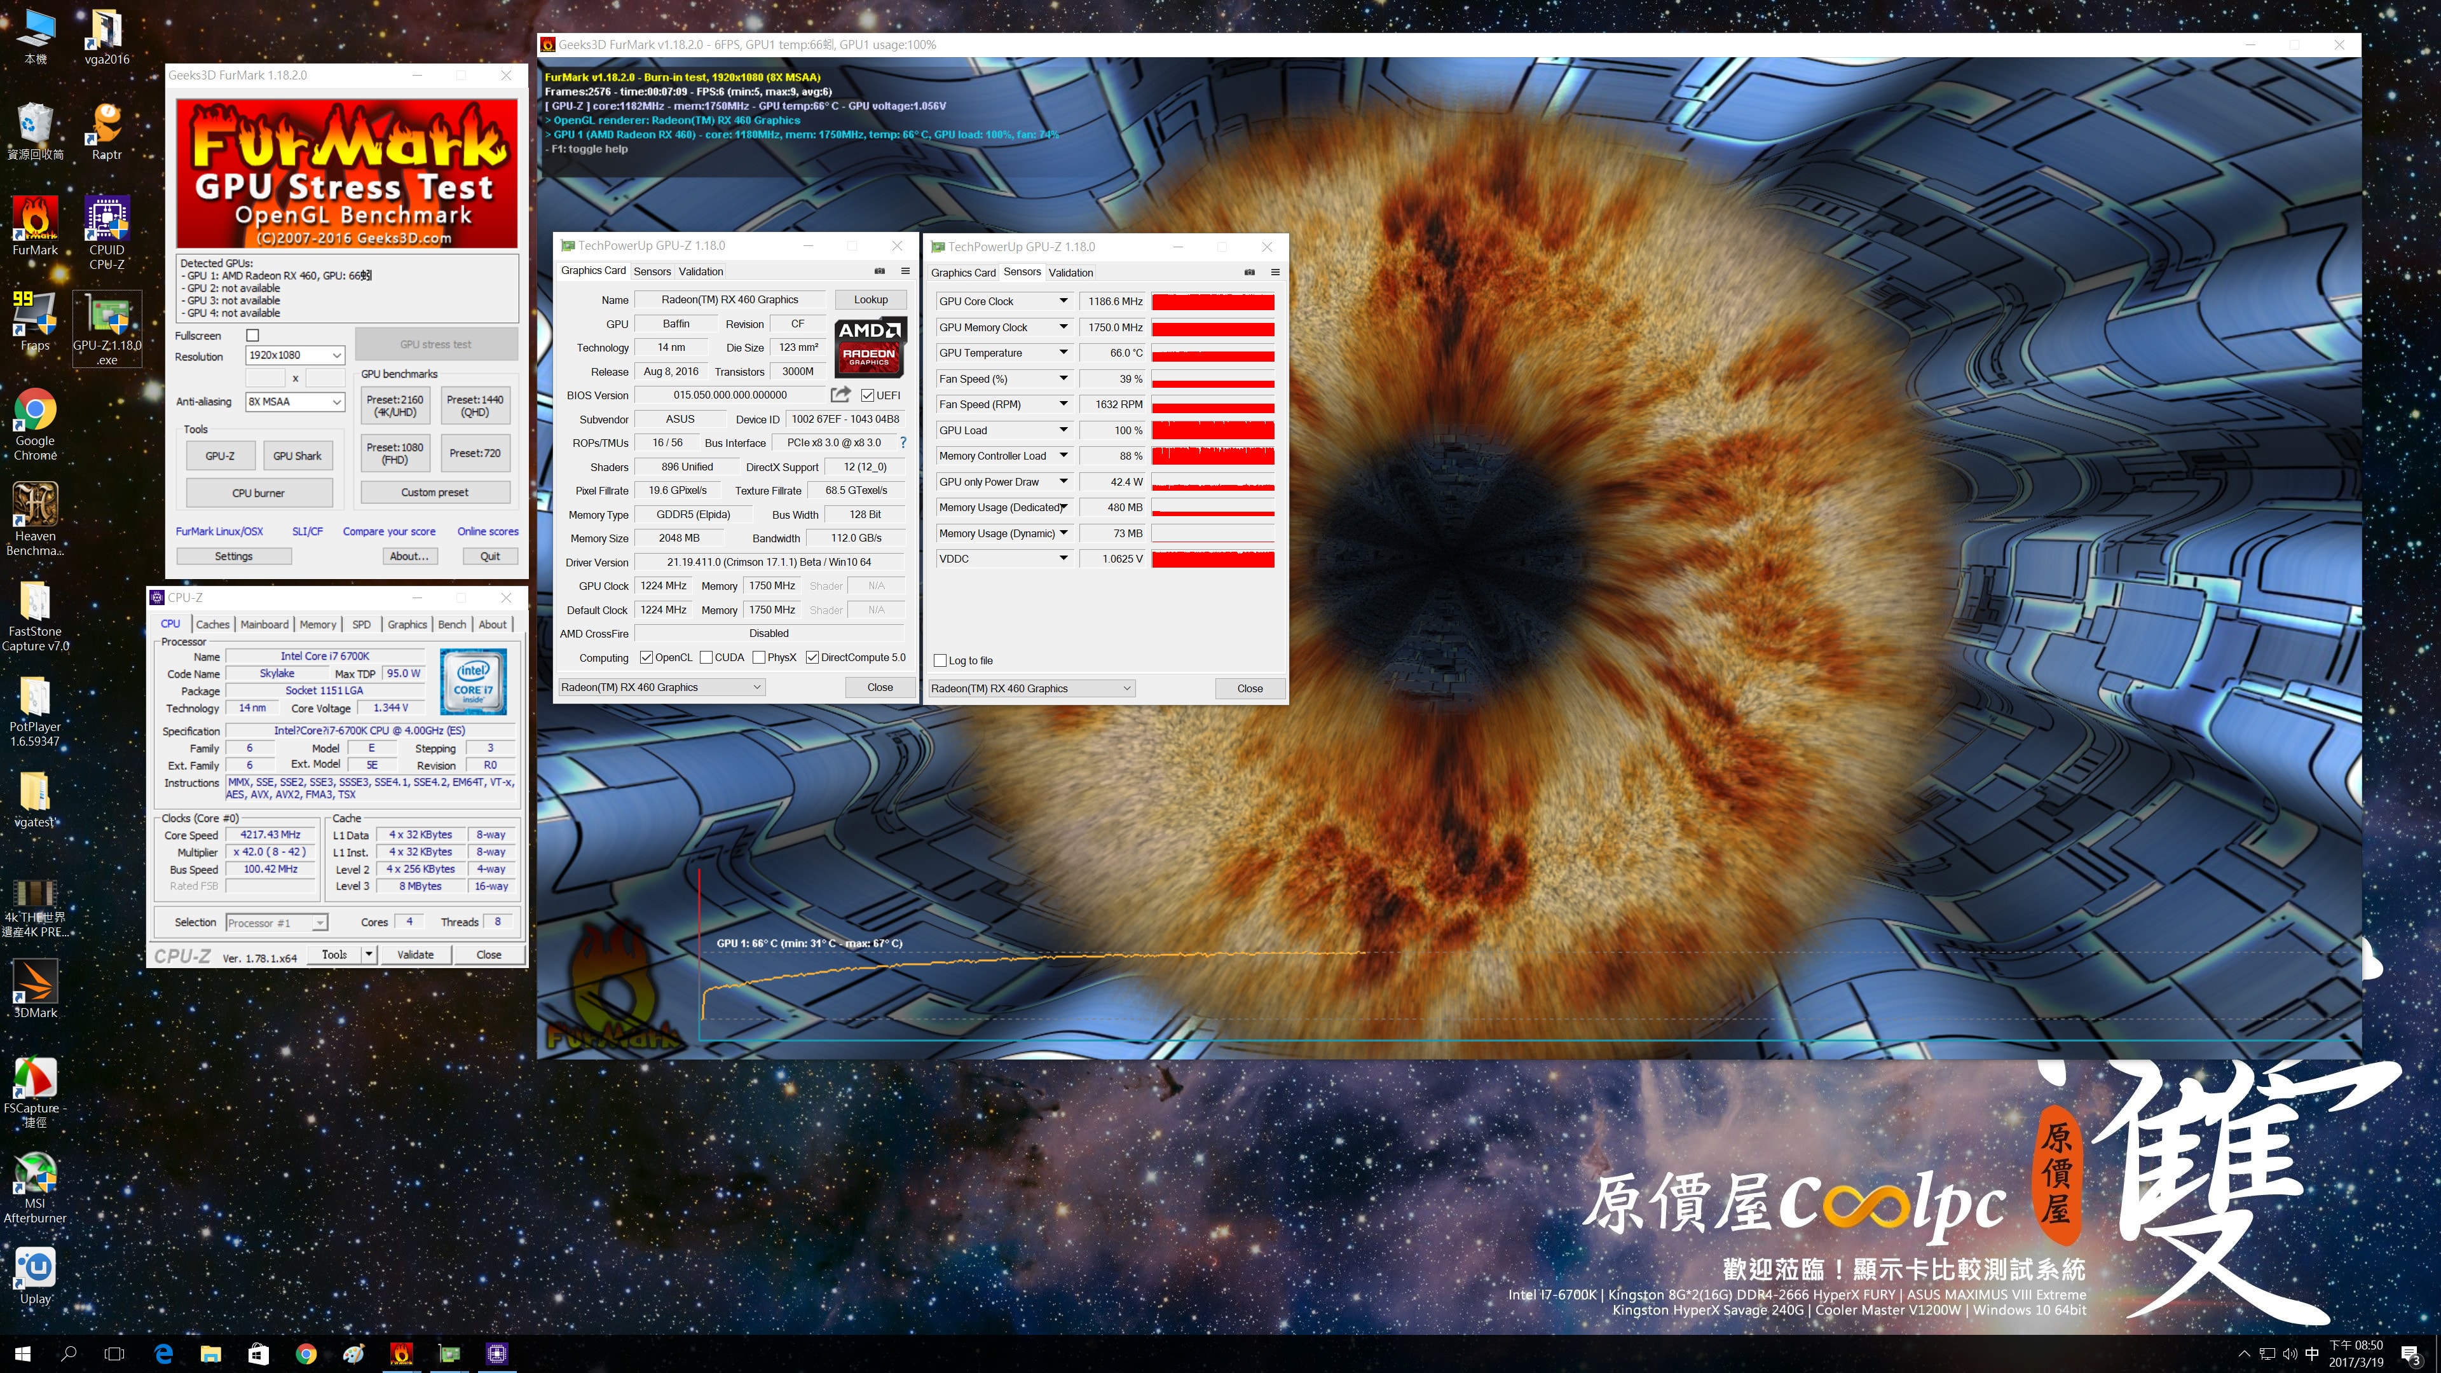Open the Recycle Bin on the desktop

point(35,131)
